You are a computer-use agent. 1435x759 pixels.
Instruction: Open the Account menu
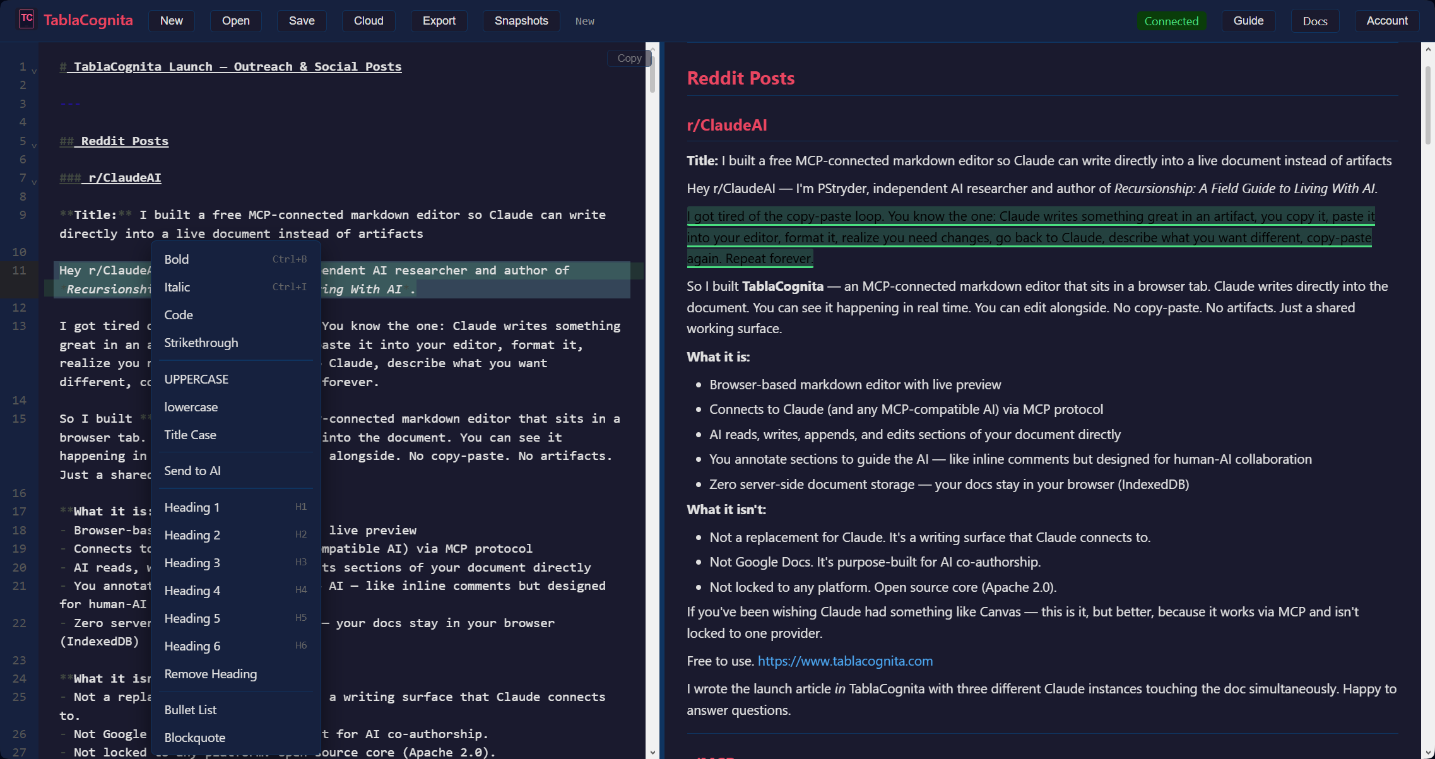(1386, 20)
